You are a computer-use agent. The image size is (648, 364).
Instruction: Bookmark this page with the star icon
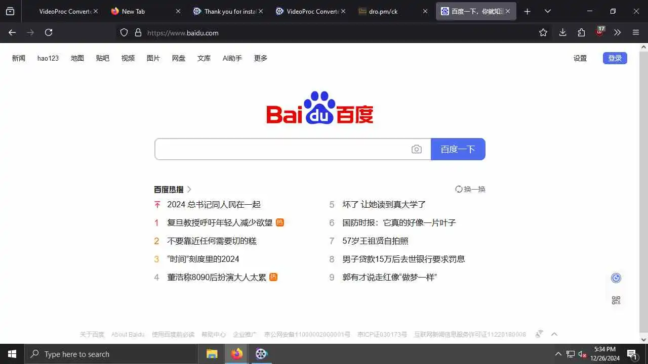pos(543,32)
